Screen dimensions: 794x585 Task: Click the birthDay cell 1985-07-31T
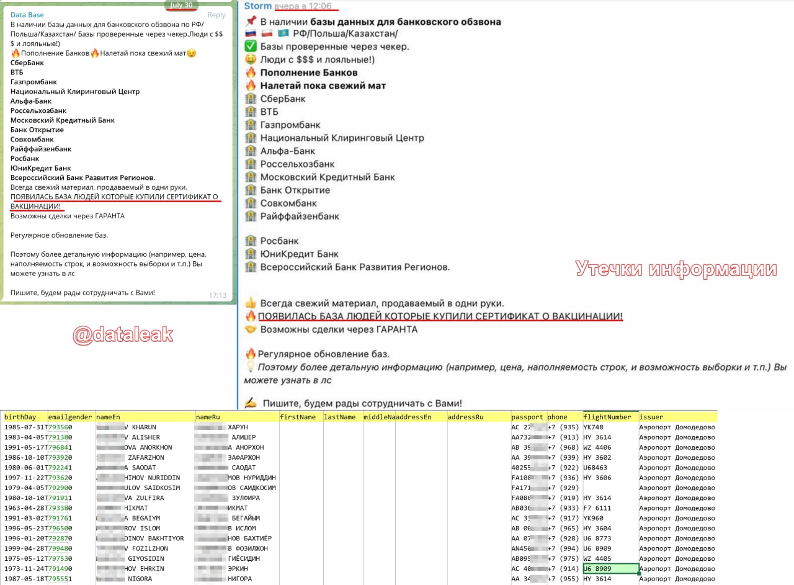point(25,427)
